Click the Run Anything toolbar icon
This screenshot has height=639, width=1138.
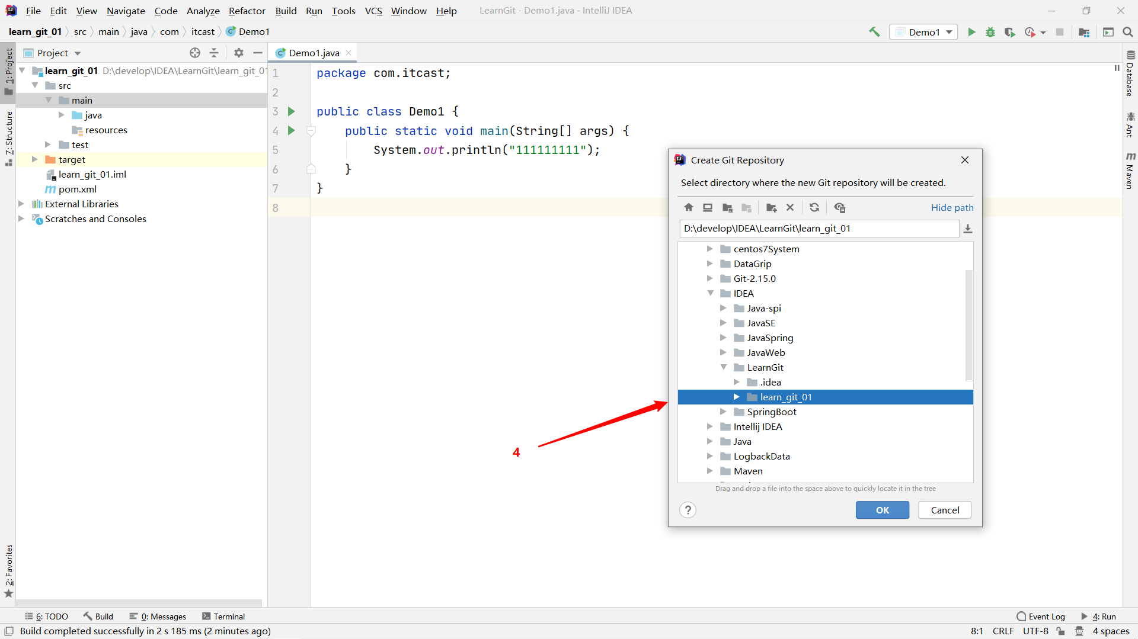click(x=1108, y=32)
